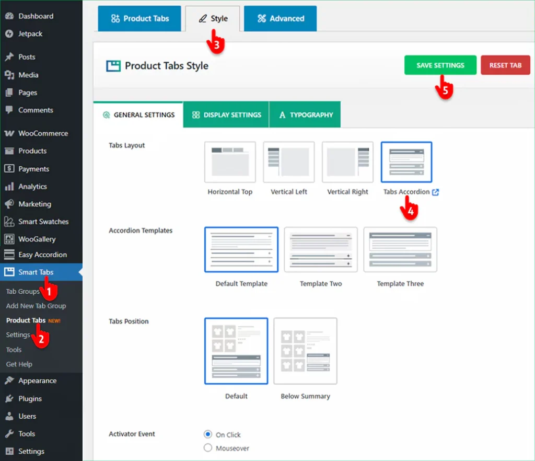This screenshot has height=461, width=535.
Task: Click the Products box icon
Action: (x=9, y=151)
